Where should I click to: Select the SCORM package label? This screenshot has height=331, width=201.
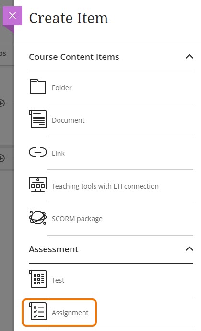point(77,219)
